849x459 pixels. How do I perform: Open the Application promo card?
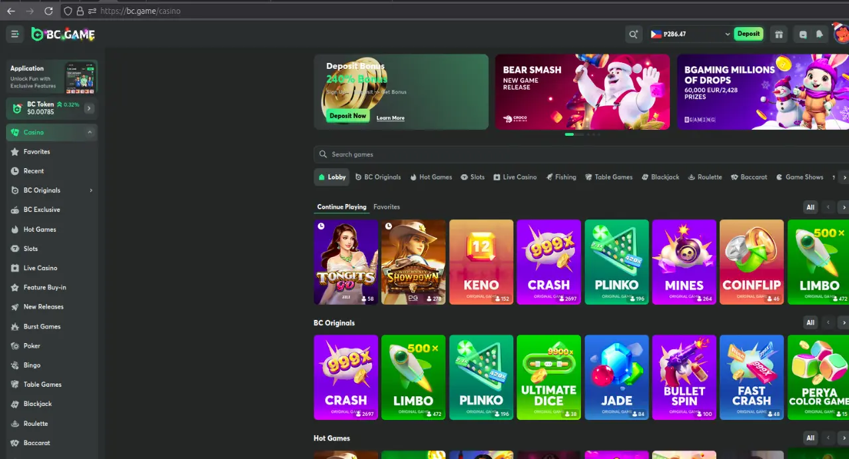tap(52, 77)
